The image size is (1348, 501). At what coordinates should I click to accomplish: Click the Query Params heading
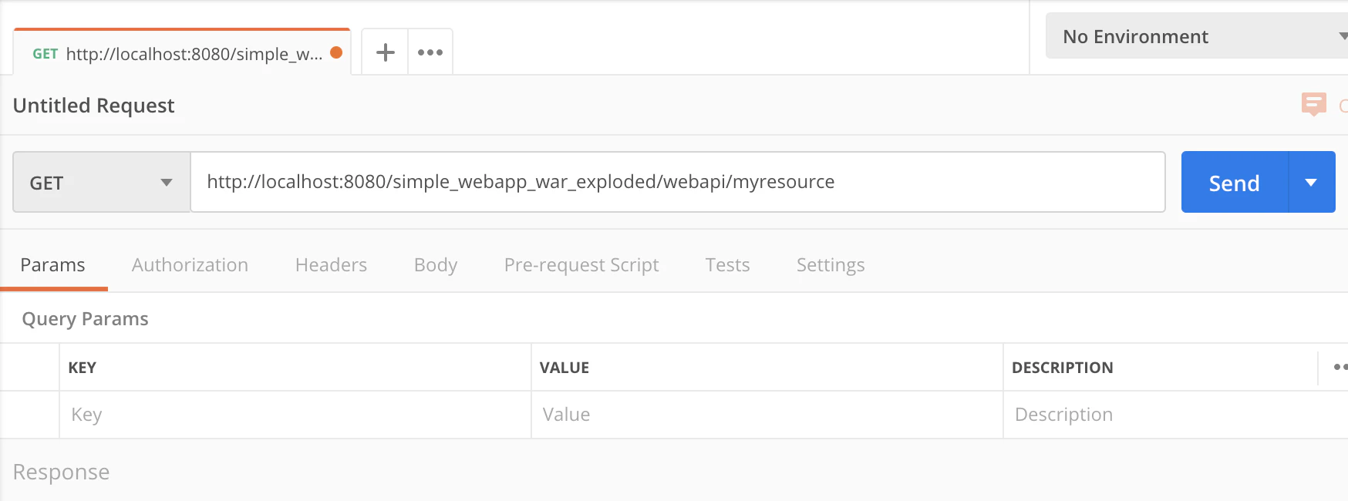[x=85, y=319]
